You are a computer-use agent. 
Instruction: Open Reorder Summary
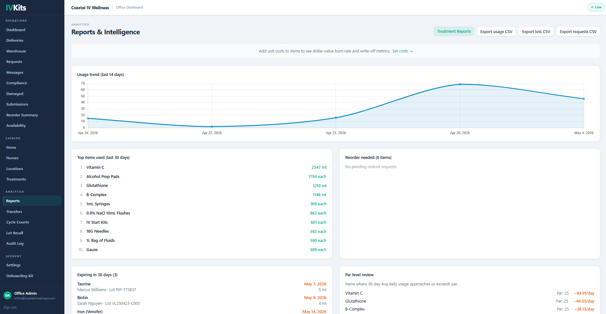pyautogui.click(x=22, y=115)
